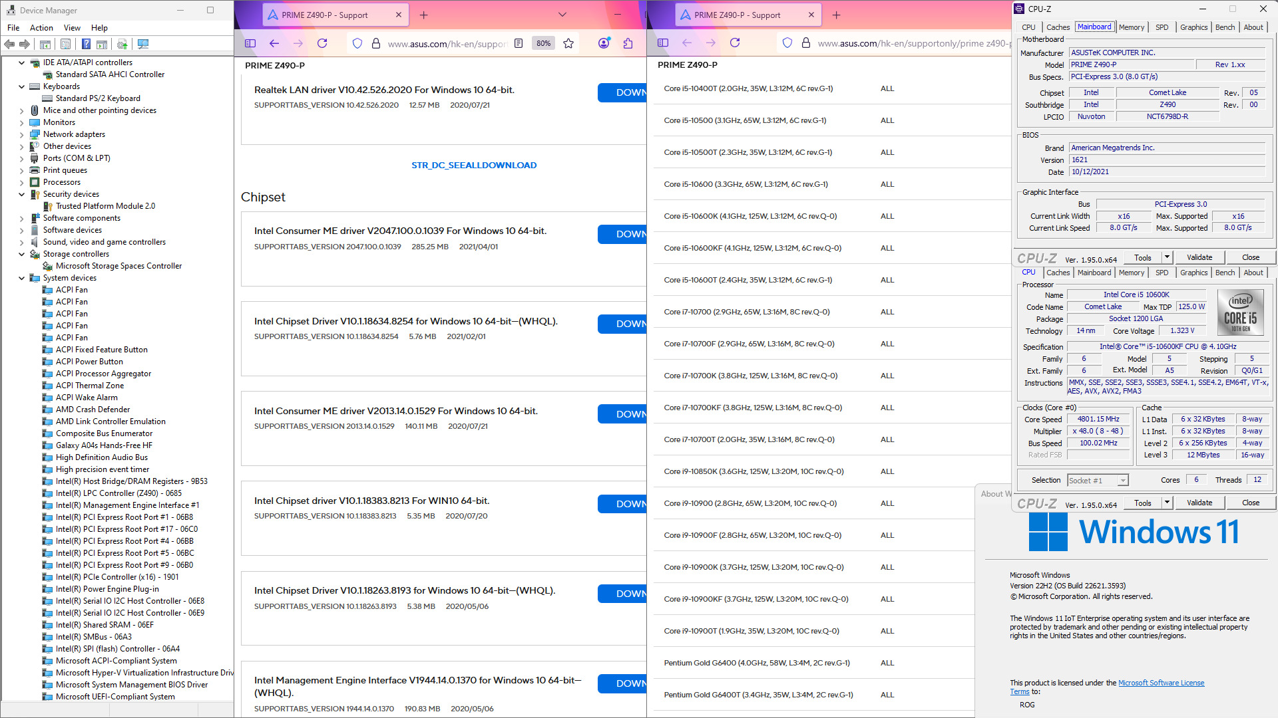Open new tab in right Firefox window
The width and height of the screenshot is (1278, 718).
coord(836,15)
